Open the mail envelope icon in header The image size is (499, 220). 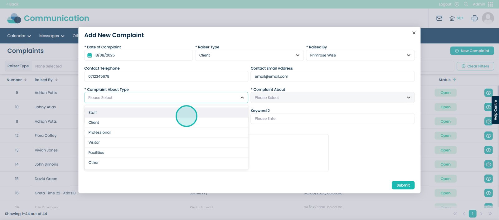coord(439,18)
